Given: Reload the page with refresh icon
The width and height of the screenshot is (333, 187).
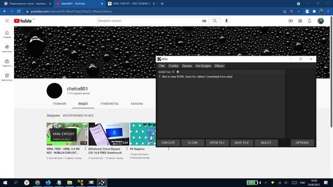Looking at the screenshot, I should tap(19, 11).
